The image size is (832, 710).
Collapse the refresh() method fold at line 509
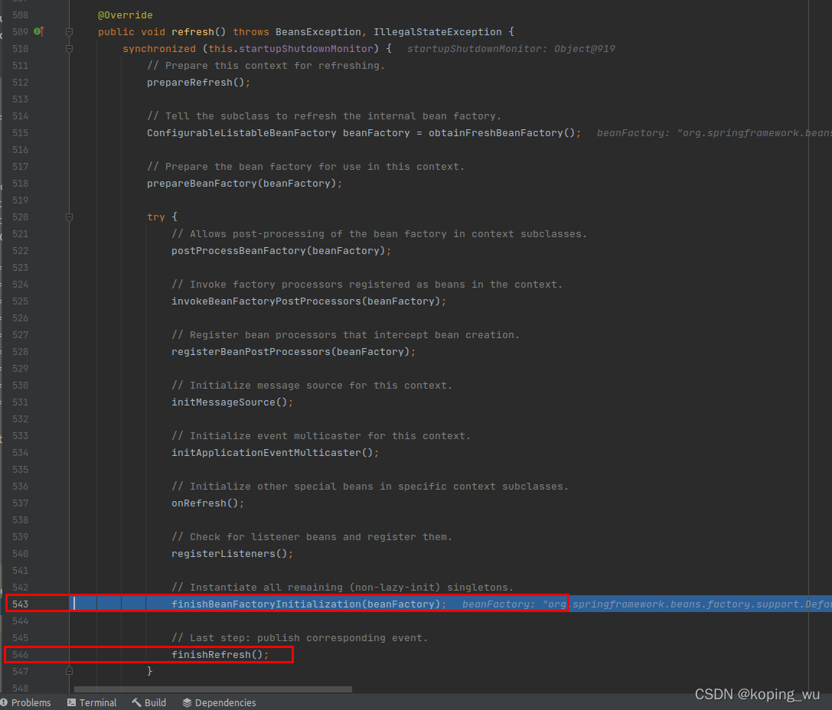coord(69,32)
